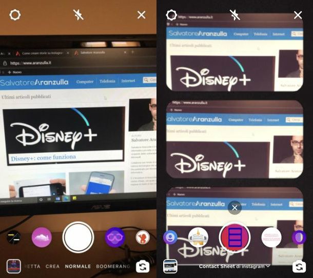313x278 pixels.
Task: Select the blue person filter effect
Action: pos(170,237)
